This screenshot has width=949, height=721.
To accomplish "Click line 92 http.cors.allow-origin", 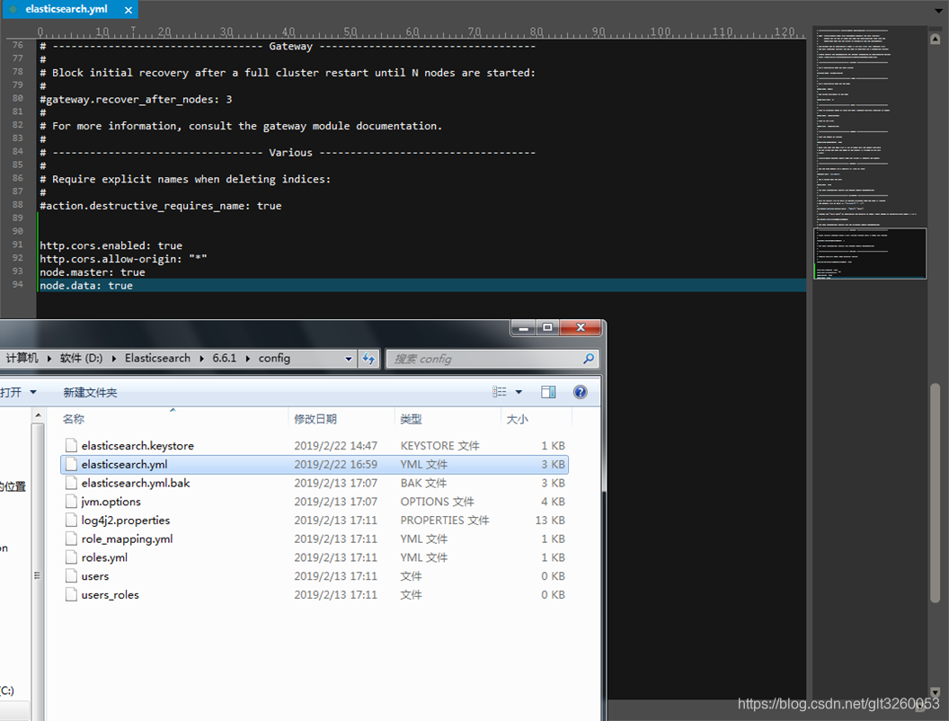I will point(123,259).
